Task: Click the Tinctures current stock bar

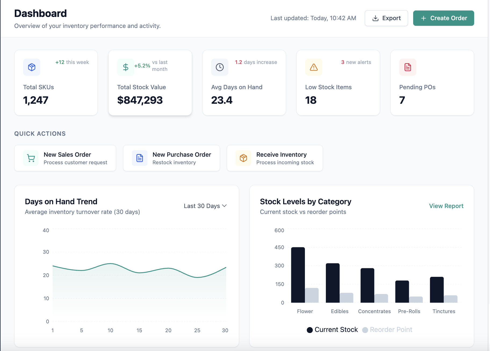Action: pyautogui.click(x=437, y=290)
